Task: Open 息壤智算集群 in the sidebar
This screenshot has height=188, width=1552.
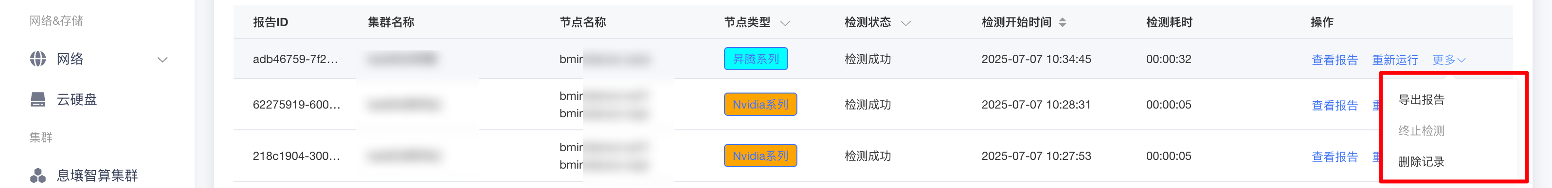Action: coord(97,175)
